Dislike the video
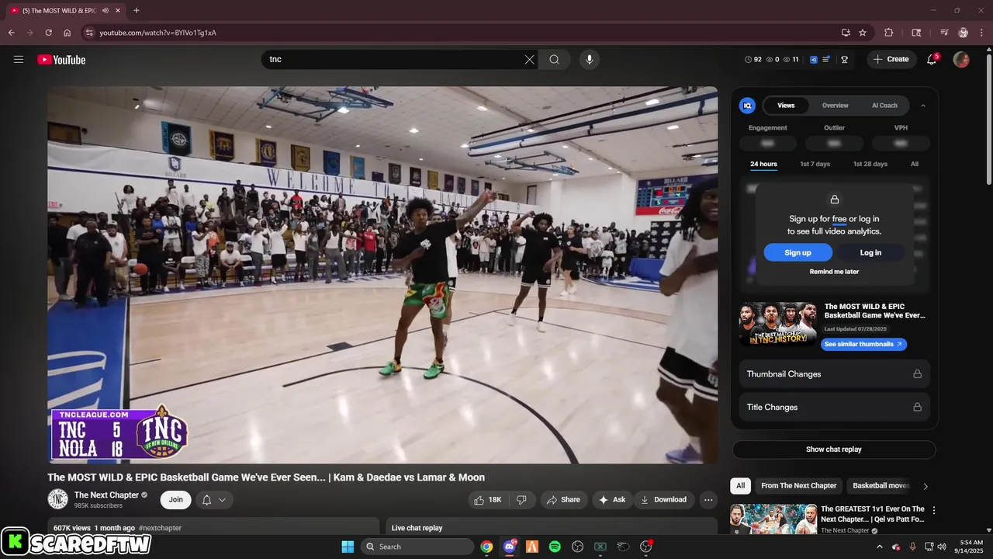Image resolution: width=993 pixels, height=559 pixels. point(523,500)
